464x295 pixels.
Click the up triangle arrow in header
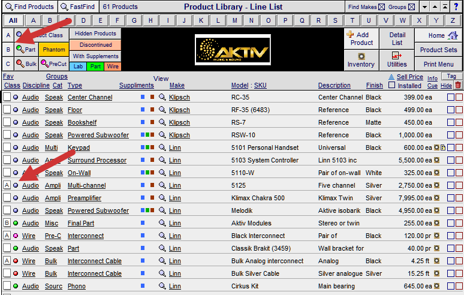[x=435, y=7]
